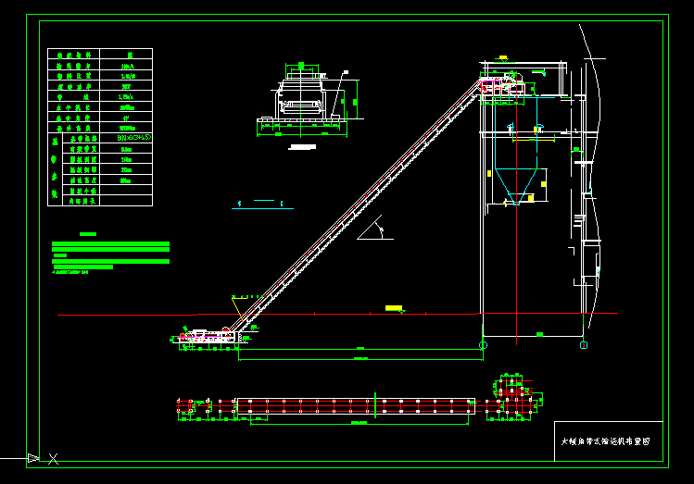
Task: Click the yellow tag atop the tower
Action: (503, 57)
